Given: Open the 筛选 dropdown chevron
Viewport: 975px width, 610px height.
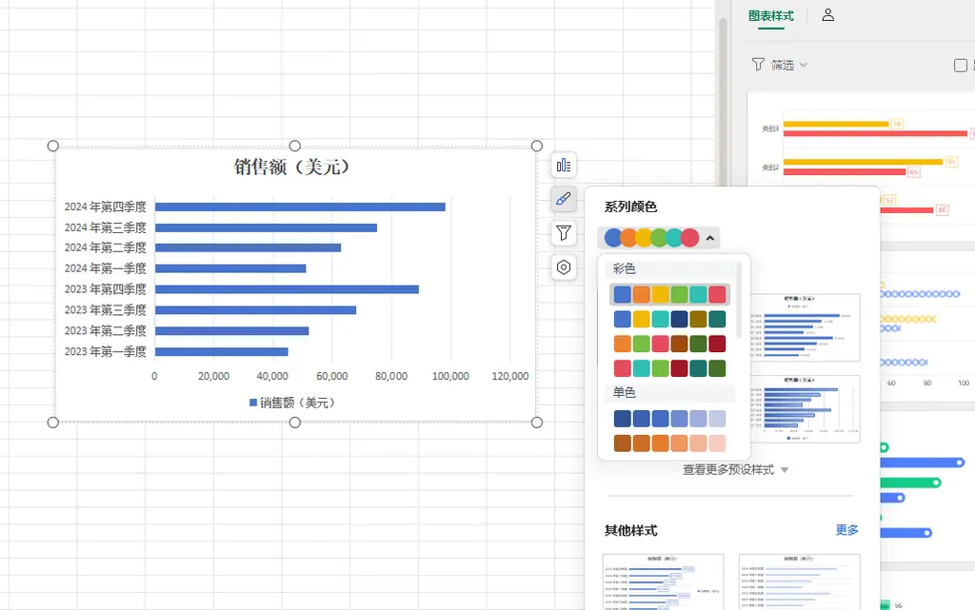Looking at the screenshot, I should (x=804, y=65).
